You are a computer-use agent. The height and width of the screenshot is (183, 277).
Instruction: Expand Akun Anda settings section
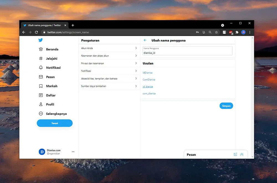[136, 48]
